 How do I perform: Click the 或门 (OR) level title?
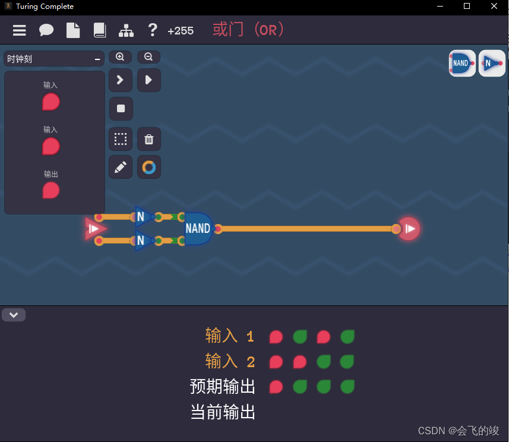(x=248, y=30)
